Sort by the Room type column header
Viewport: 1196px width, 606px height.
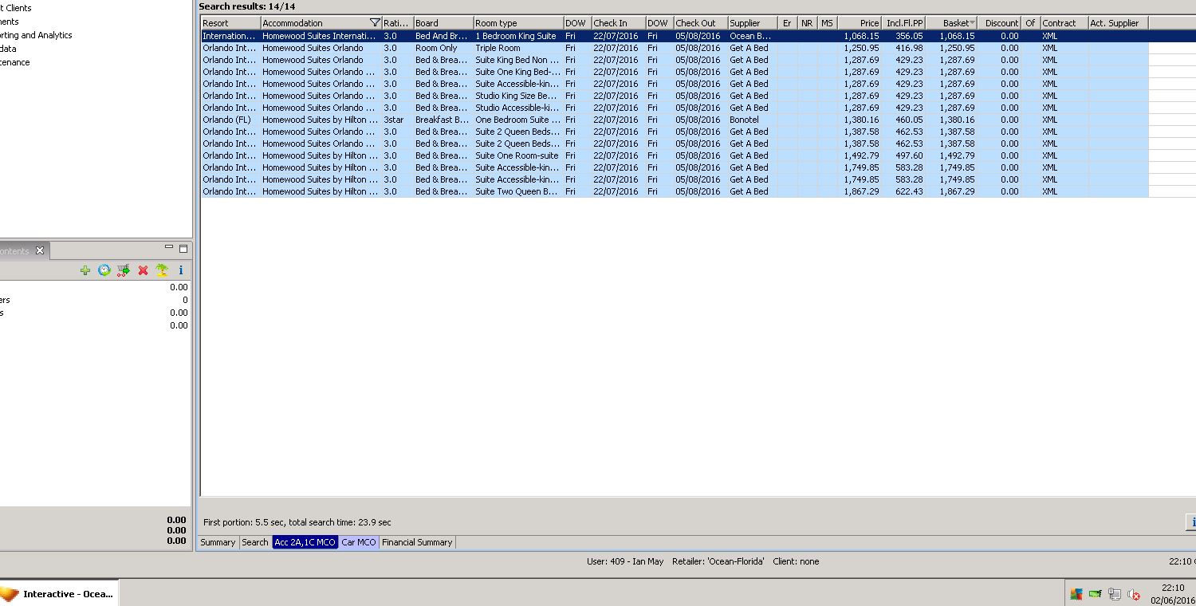point(518,23)
